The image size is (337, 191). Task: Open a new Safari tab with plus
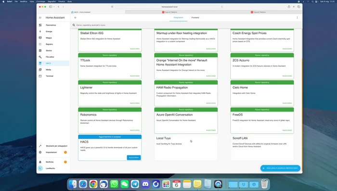tap(294, 7)
